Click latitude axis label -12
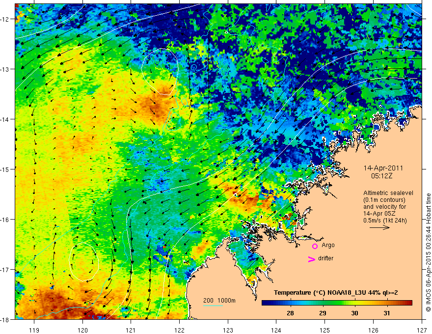The image size is (432, 334). (5, 19)
